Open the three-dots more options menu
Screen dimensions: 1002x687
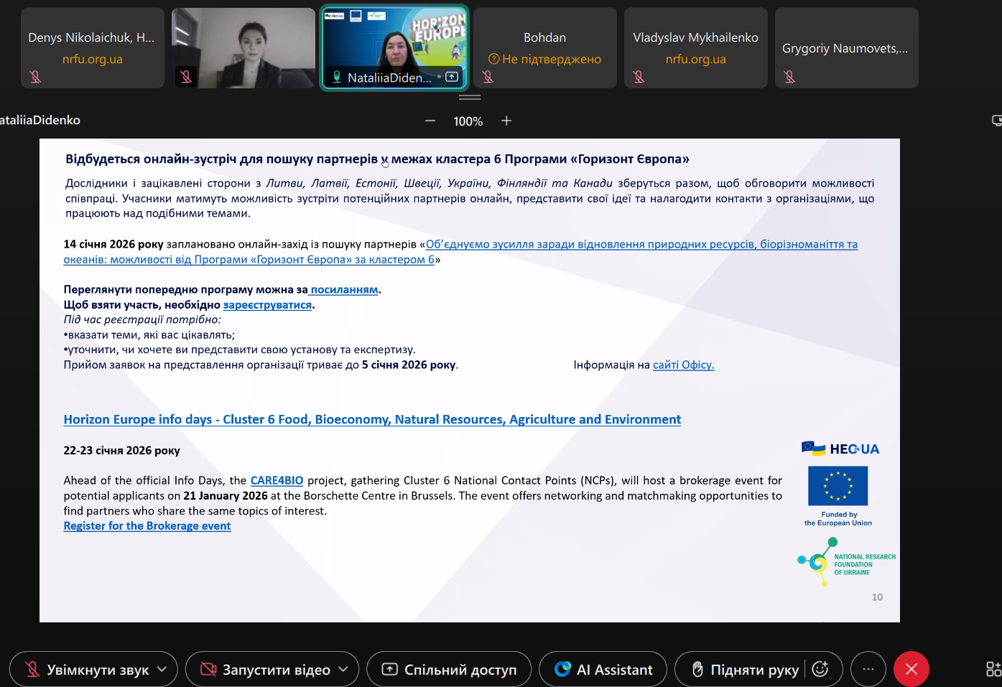click(868, 669)
